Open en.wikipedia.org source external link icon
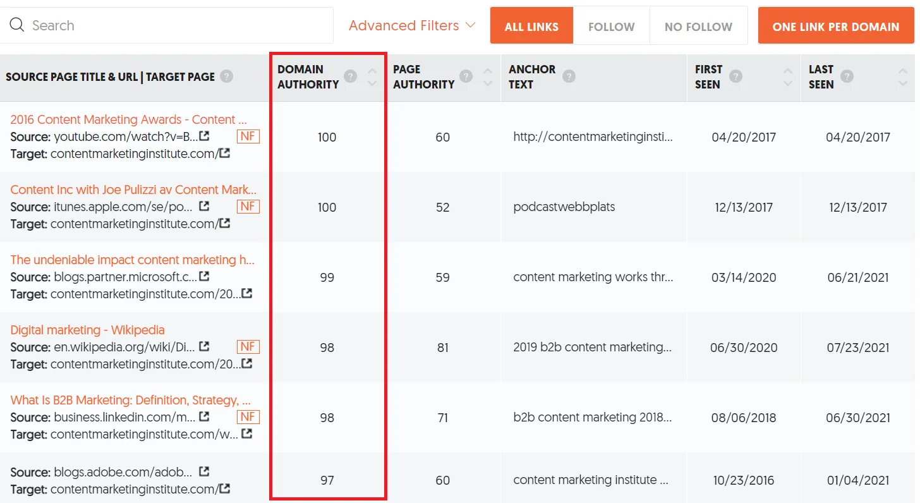Image resolution: width=920 pixels, height=503 pixels. 204,346
